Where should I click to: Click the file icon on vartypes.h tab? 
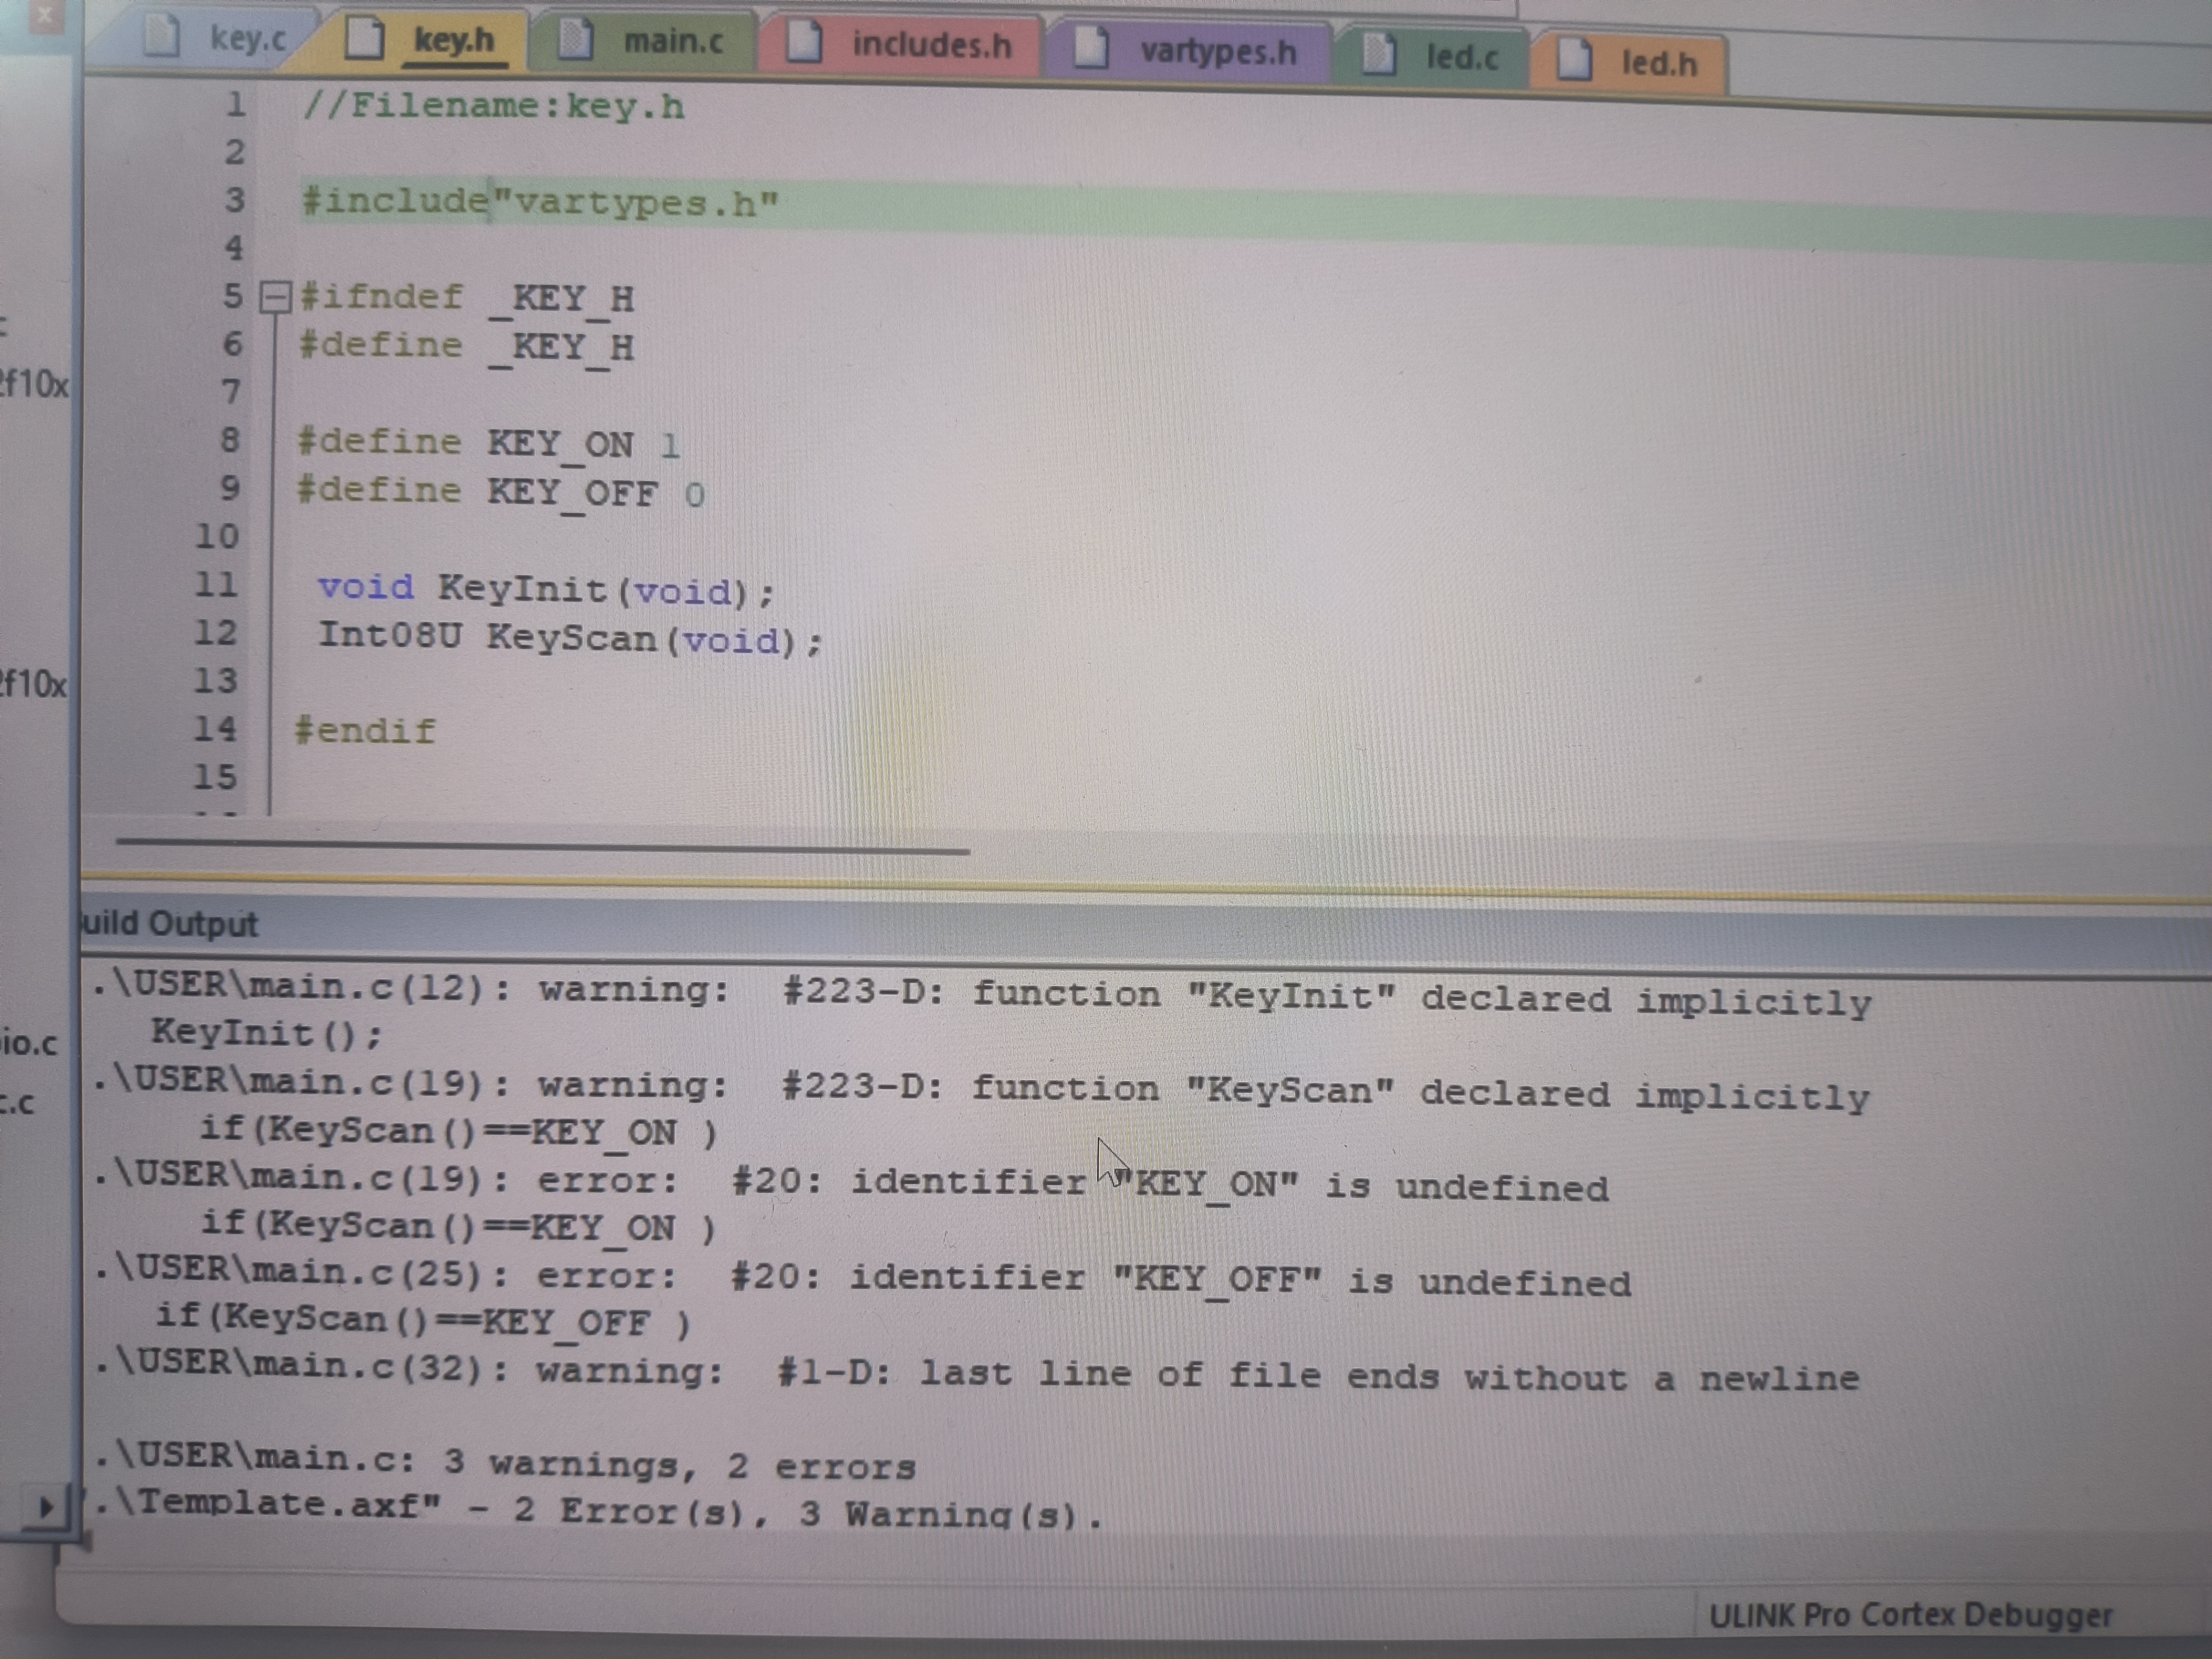click(1091, 49)
